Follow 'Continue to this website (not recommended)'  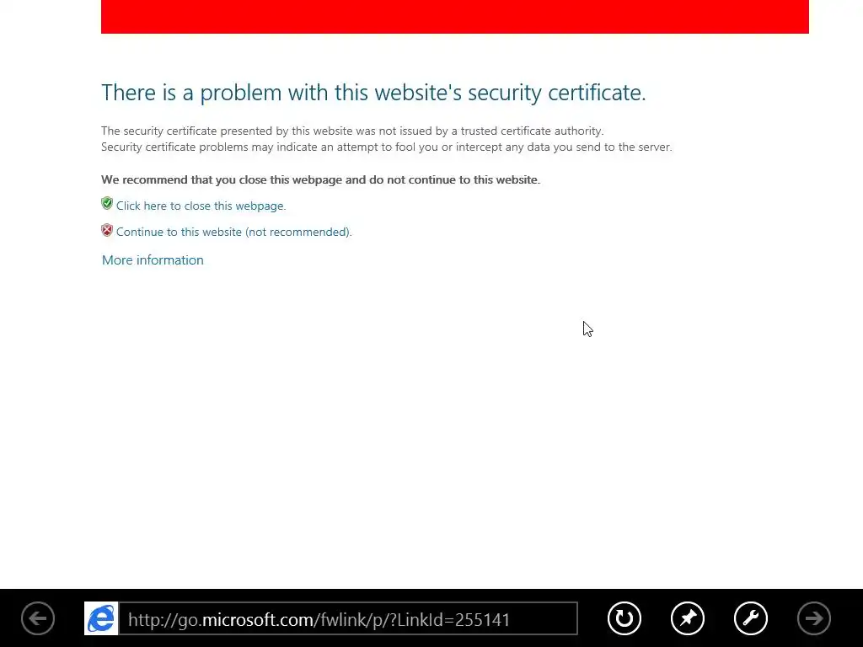234,233
